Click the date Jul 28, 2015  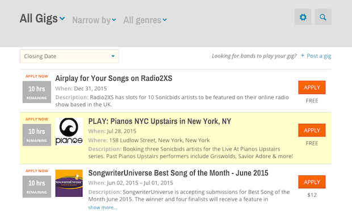[121, 131]
